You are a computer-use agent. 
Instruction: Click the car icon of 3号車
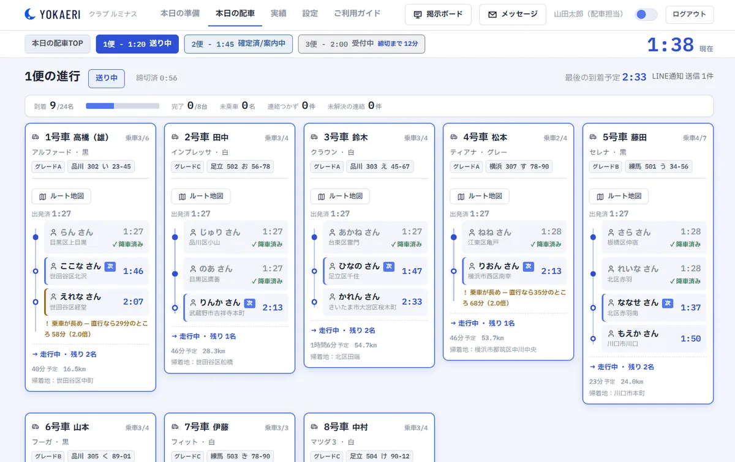pos(315,137)
